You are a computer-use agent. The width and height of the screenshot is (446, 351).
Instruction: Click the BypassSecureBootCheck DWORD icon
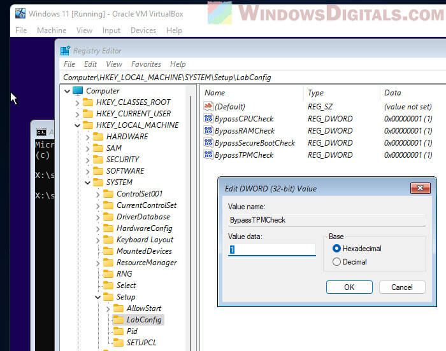[208, 142]
